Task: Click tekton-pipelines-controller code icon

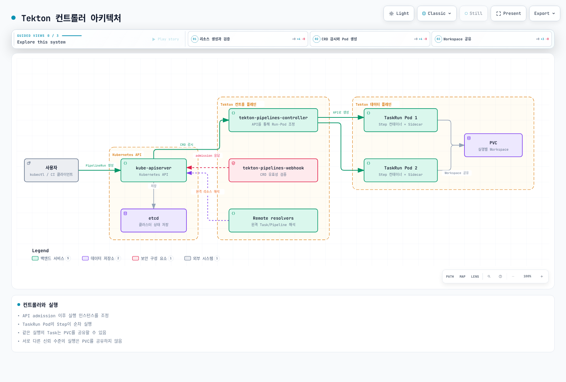Action: point(233,113)
